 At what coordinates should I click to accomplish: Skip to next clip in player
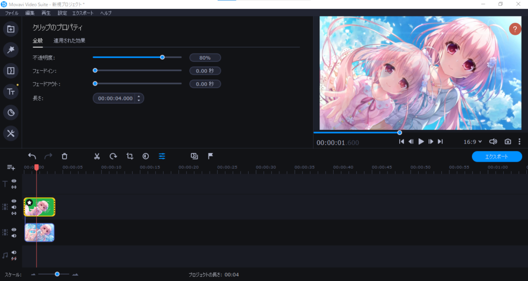440,142
